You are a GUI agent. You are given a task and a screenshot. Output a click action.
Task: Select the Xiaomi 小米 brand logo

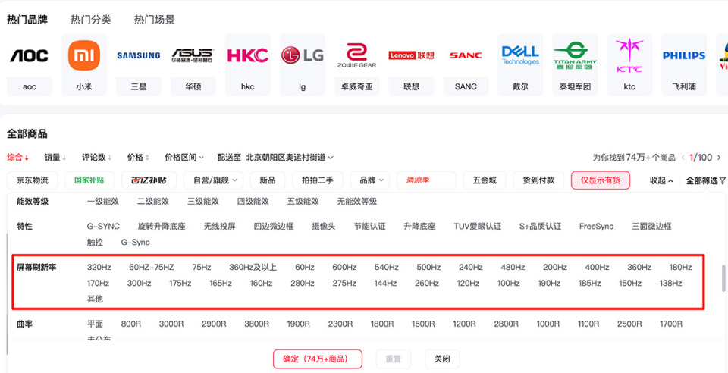click(x=84, y=55)
